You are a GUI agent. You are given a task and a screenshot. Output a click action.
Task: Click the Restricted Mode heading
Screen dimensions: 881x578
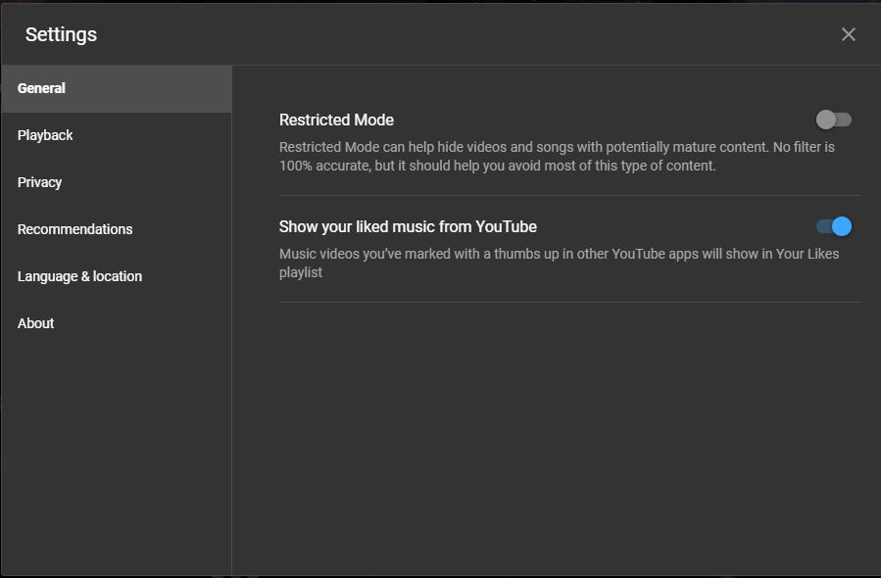(336, 120)
